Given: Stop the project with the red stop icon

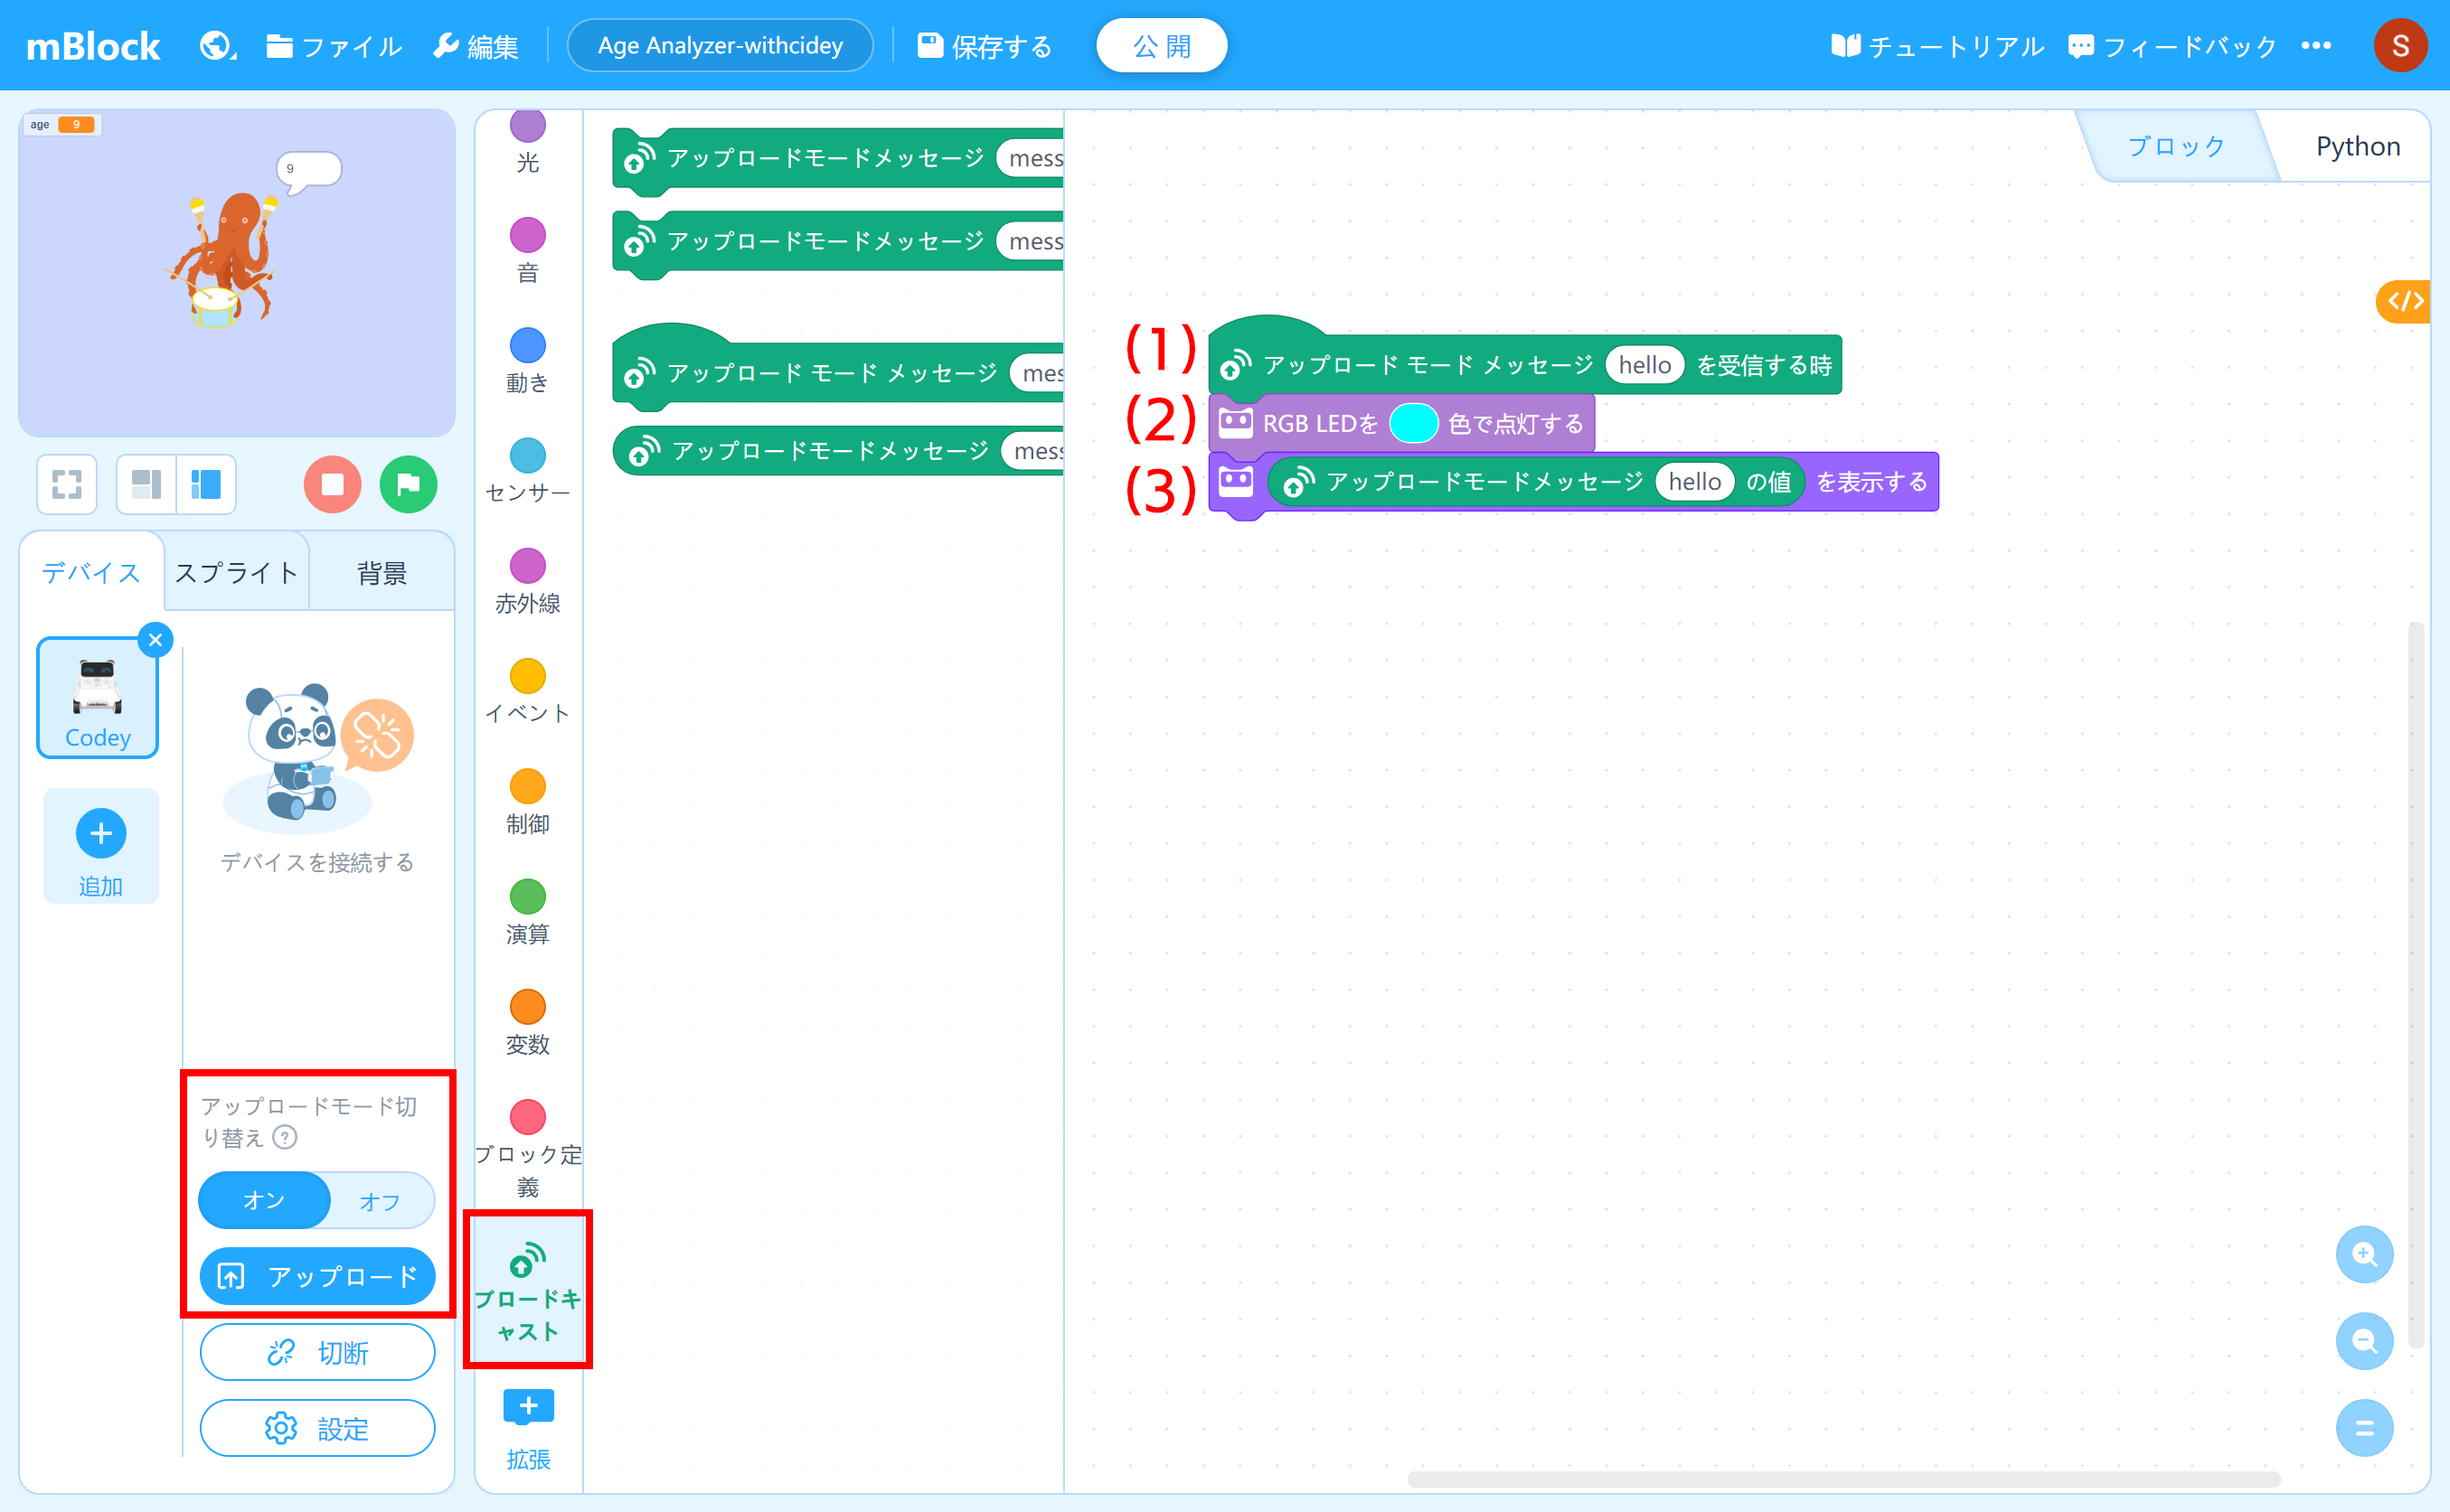Looking at the screenshot, I should coord(332,484).
